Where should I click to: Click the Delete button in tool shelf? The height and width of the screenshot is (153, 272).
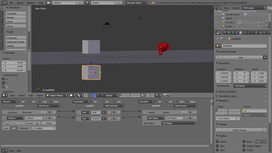pos(16,46)
